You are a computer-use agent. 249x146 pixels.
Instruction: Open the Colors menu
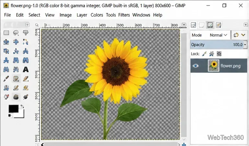[97, 15]
